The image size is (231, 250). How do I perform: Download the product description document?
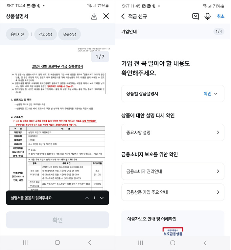(94, 16)
